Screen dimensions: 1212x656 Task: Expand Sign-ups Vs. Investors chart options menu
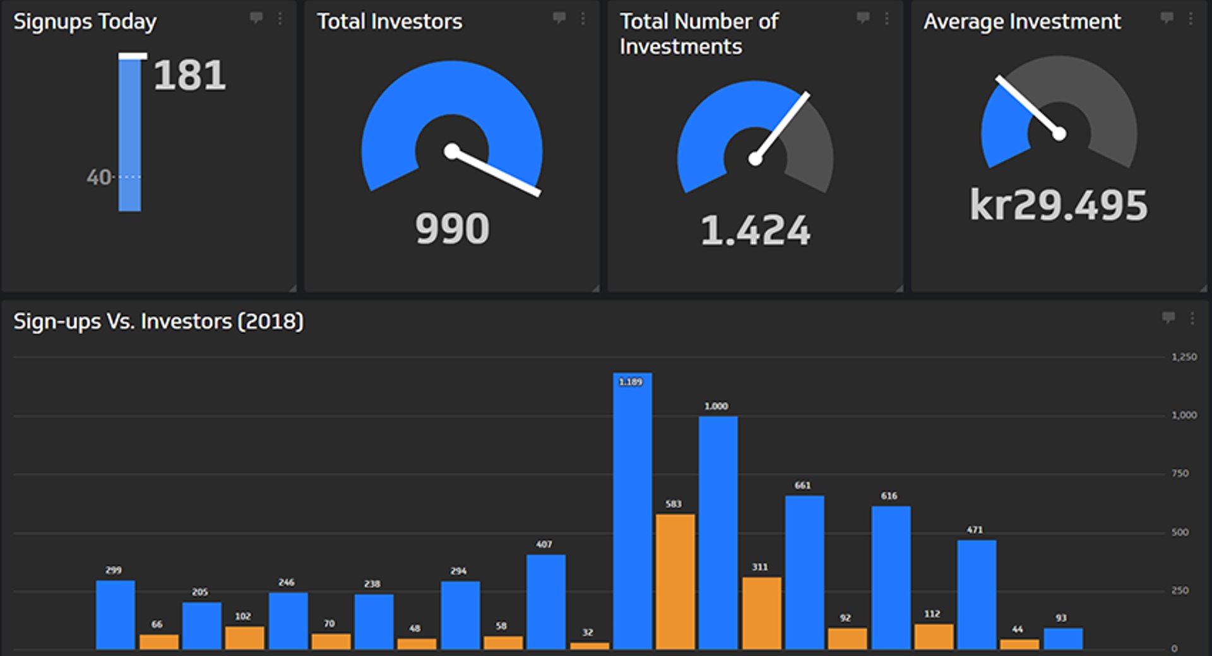click(x=1192, y=319)
